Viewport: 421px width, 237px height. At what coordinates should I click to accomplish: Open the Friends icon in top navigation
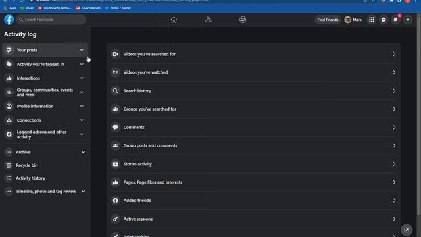coord(209,20)
